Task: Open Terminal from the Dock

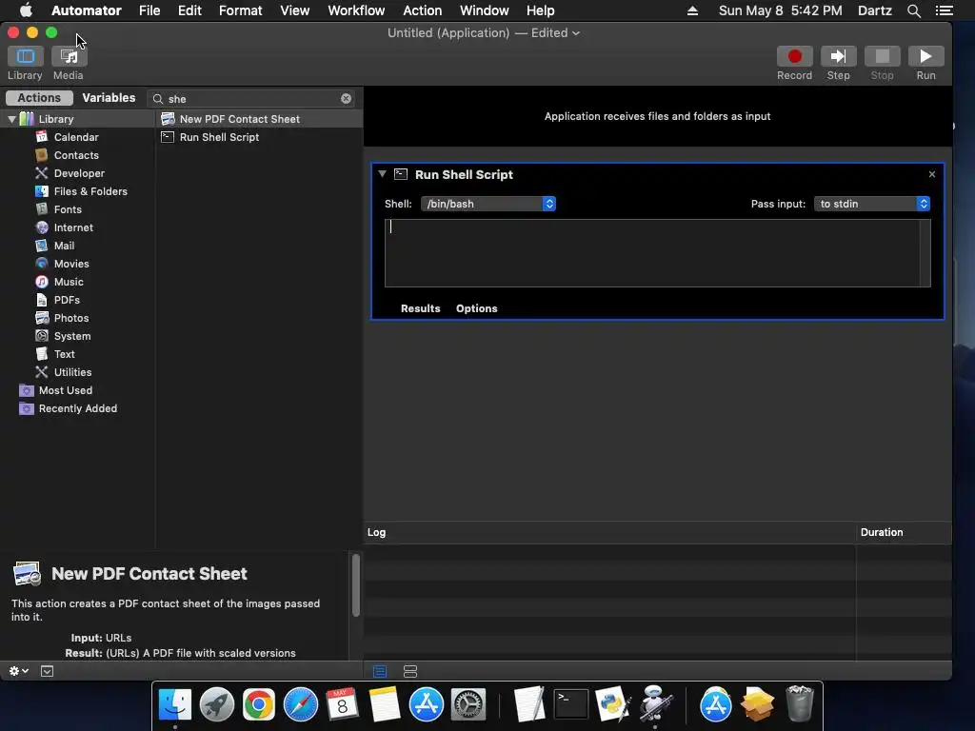Action: pyautogui.click(x=570, y=704)
